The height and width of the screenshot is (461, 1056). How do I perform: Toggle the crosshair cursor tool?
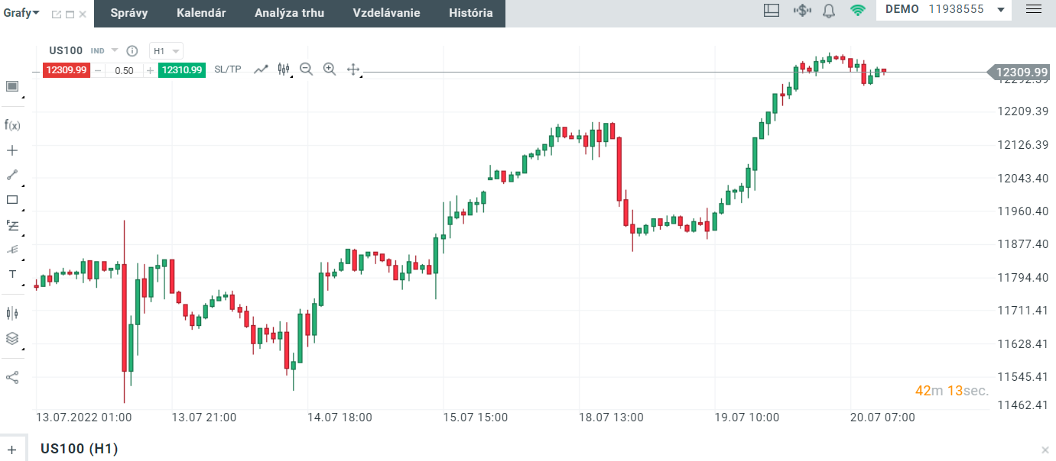point(11,150)
